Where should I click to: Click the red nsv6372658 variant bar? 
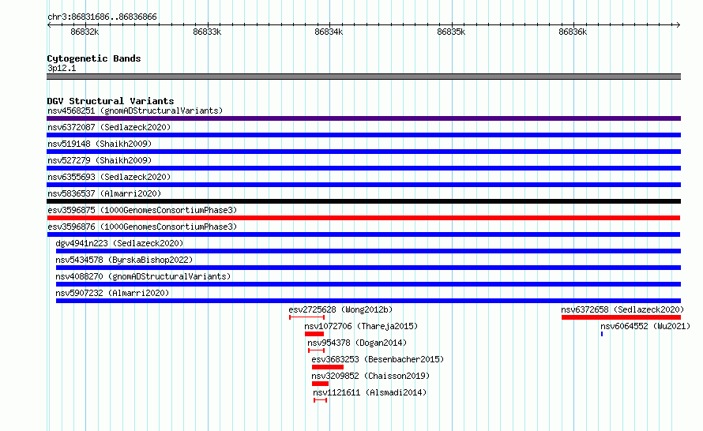(621, 317)
